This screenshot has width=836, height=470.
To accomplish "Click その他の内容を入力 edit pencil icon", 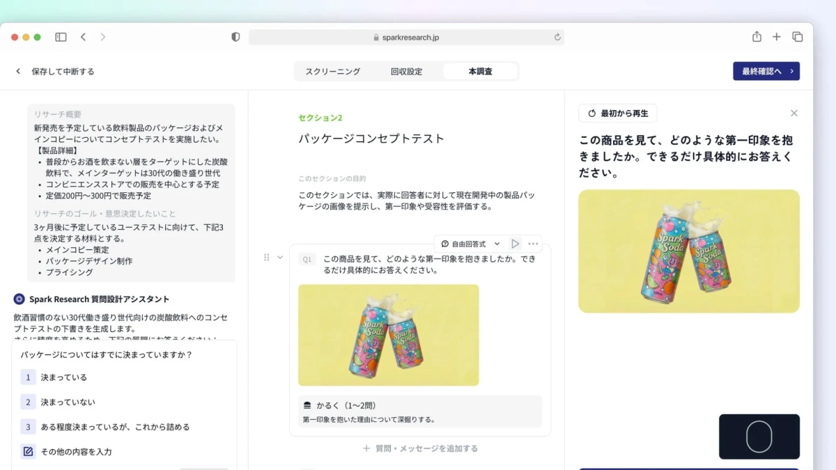I will (x=28, y=452).
